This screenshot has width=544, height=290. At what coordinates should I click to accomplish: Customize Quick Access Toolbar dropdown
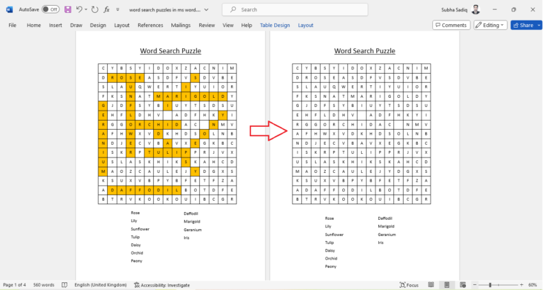(x=118, y=10)
